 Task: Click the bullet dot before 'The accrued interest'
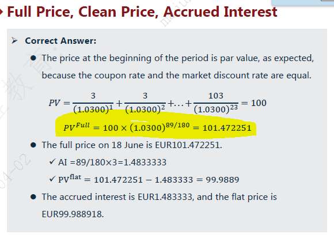point(33,197)
